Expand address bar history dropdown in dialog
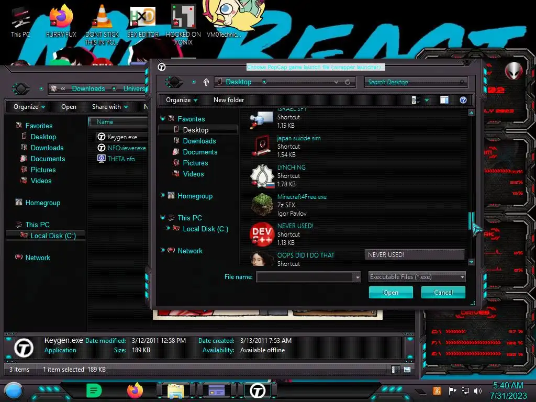The image size is (536, 402). [337, 82]
